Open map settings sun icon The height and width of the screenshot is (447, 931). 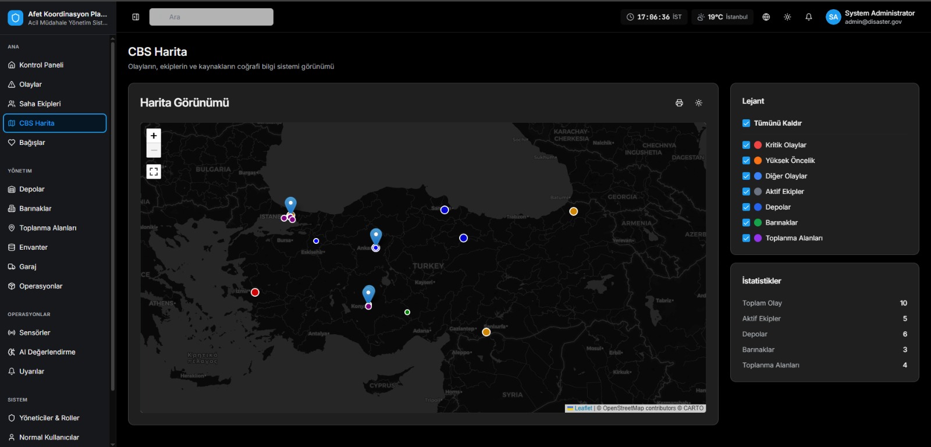pyautogui.click(x=699, y=103)
